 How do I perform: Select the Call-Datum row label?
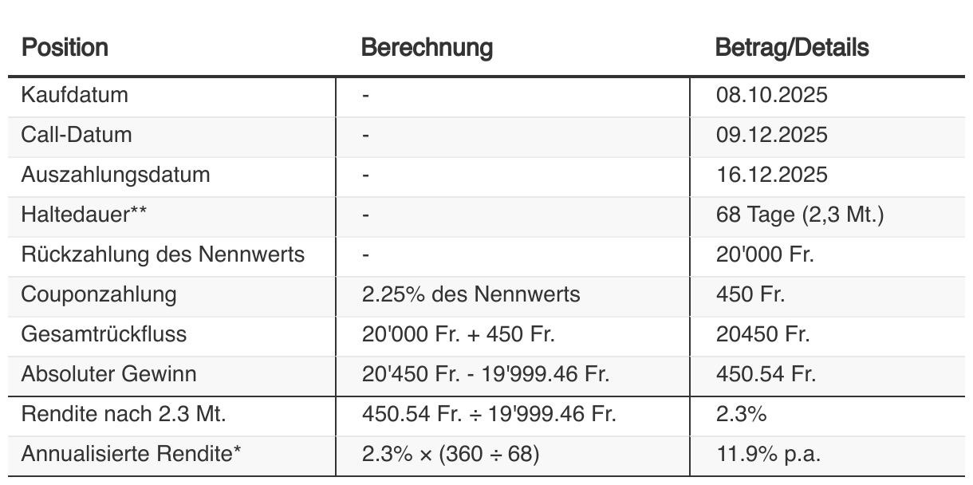coord(77,135)
